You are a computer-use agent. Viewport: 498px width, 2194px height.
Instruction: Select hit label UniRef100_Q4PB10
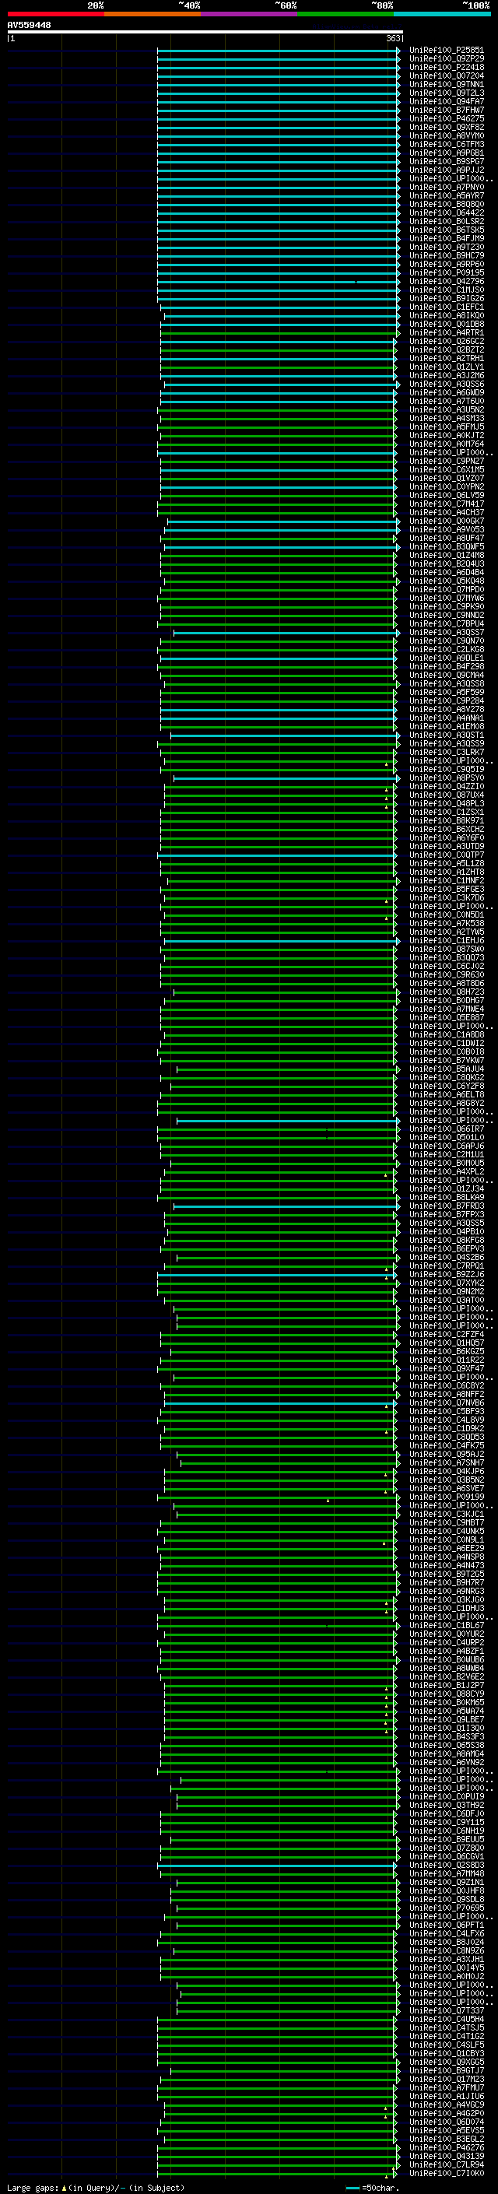(446, 1231)
